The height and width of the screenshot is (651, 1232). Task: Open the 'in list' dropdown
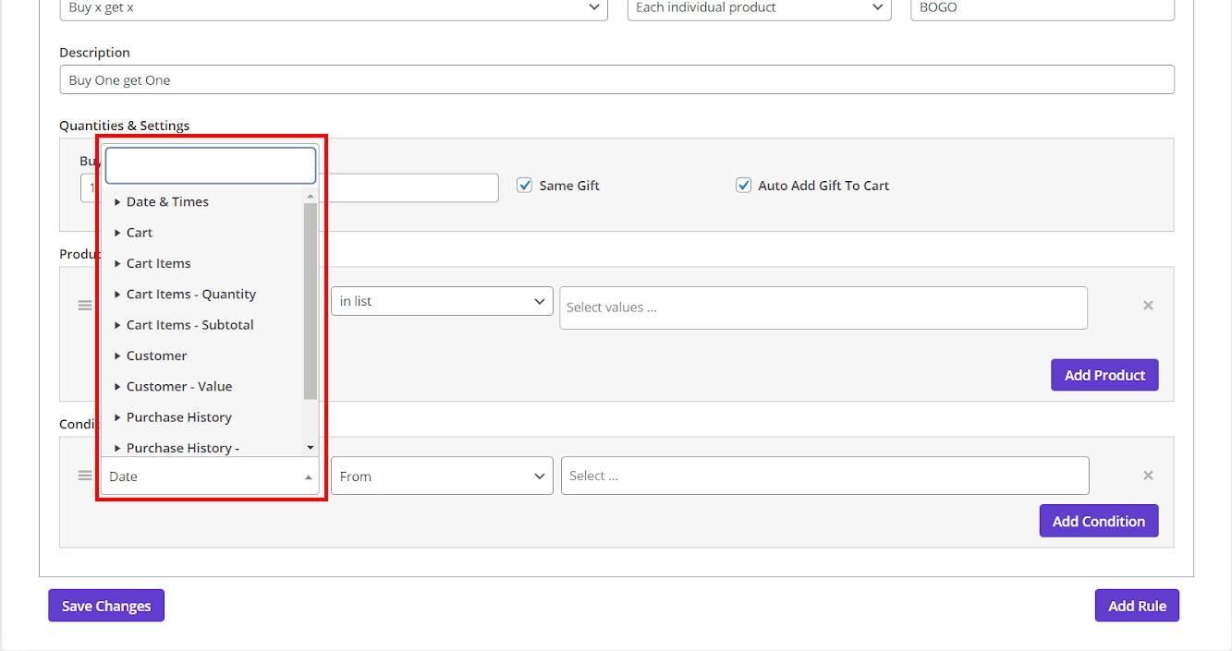[x=442, y=302]
